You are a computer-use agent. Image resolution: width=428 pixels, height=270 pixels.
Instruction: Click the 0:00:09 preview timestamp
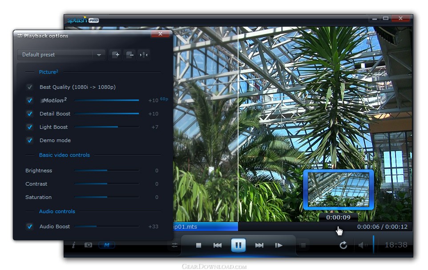(x=338, y=218)
